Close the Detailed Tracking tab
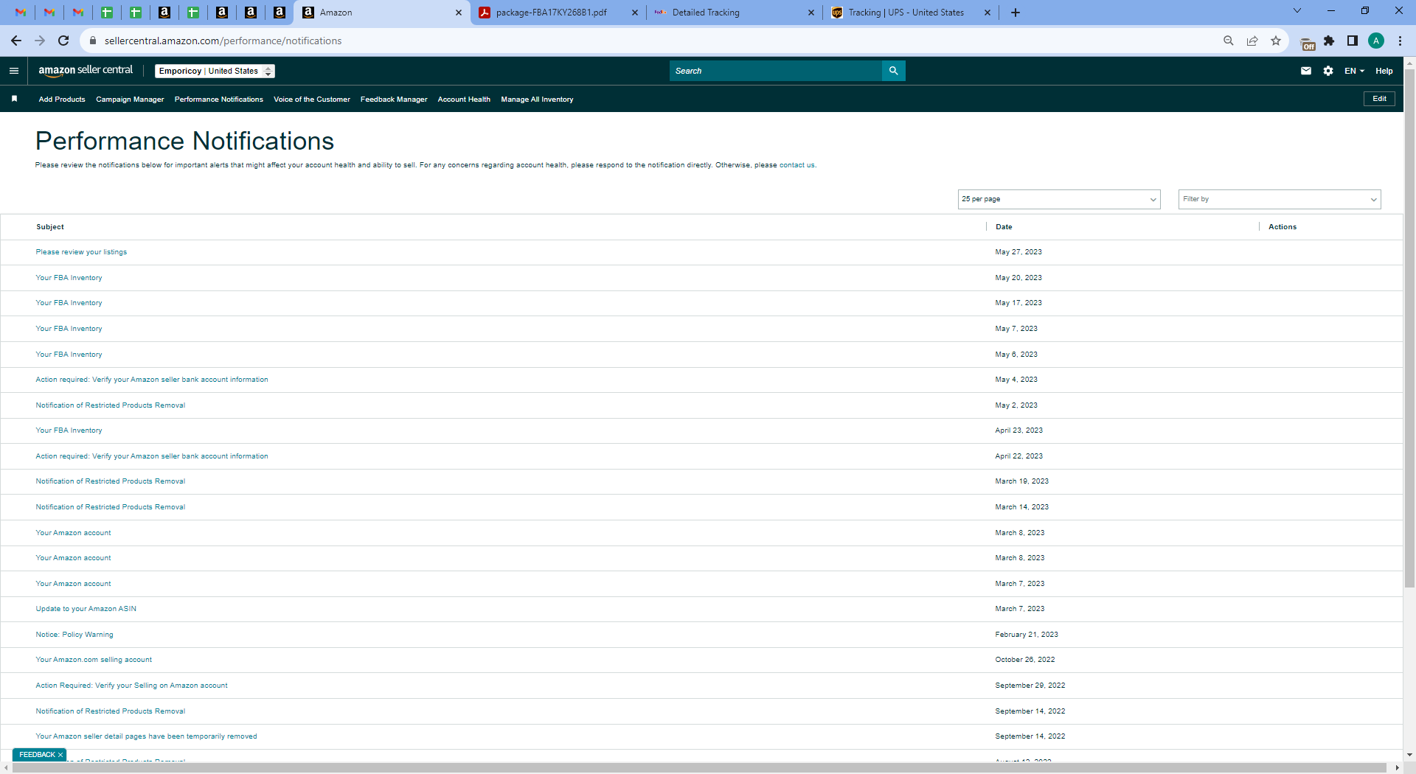The height and width of the screenshot is (774, 1416). click(811, 13)
